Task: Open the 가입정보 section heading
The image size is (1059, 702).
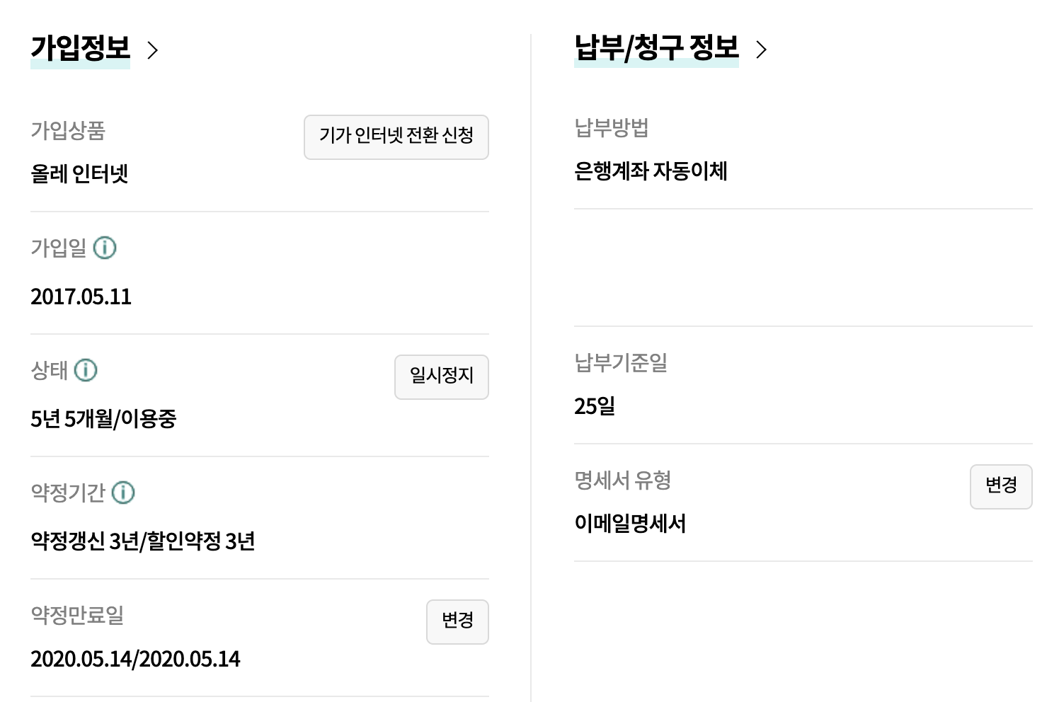Action: tap(80, 48)
